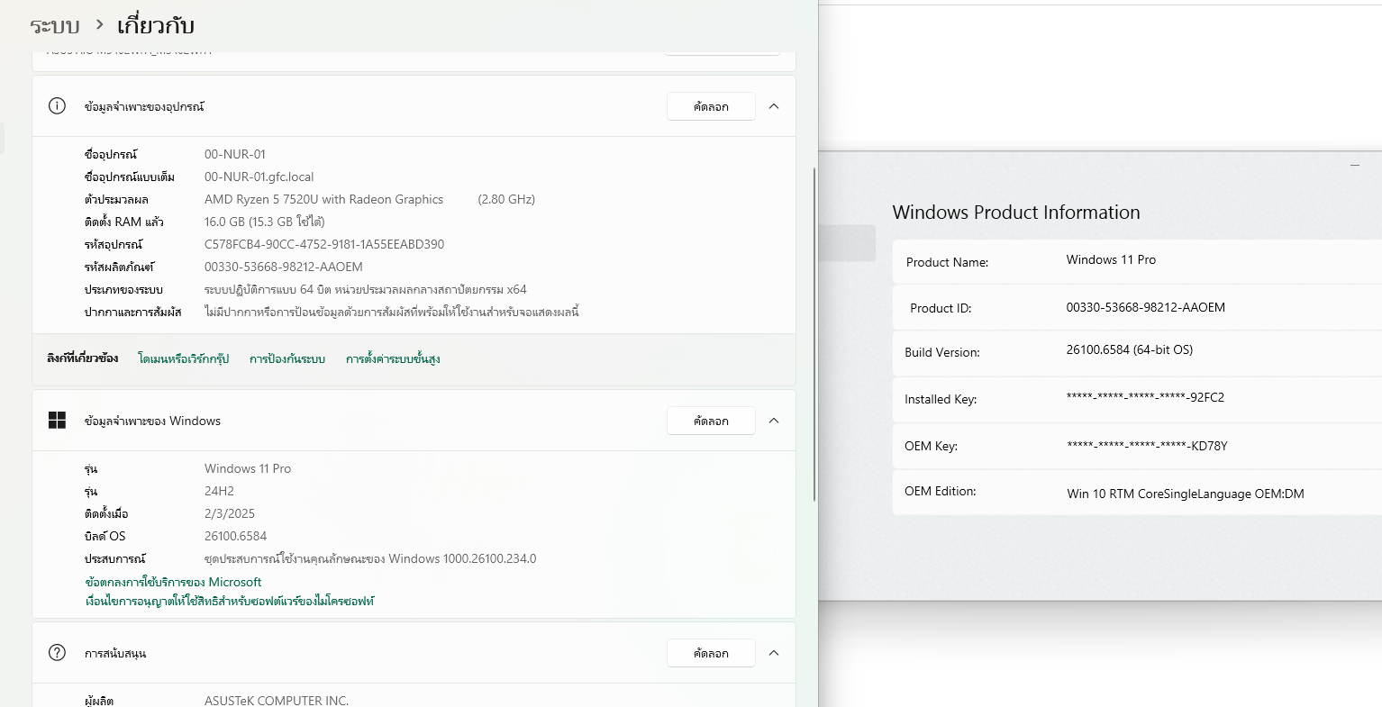Click the info icon beside device specifications
The width and height of the screenshot is (1382, 707).
click(57, 106)
